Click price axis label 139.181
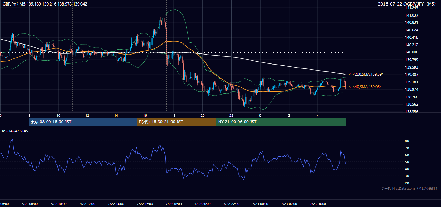441x207 pixels. pyautogui.click(x=412, y=82)
